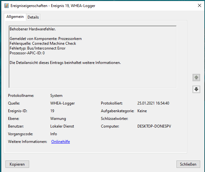This screenshot has width=205, height=172.
Task: Click the 'Die Detailansicht dieses Eintrags' sentence
Action: click(x=65, y=63)
